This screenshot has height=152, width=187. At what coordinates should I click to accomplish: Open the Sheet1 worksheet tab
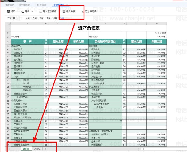[x=26, y=149]
